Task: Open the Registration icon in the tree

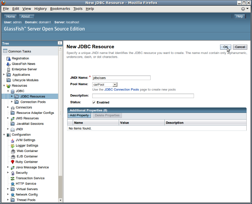Action: (9, 58)
